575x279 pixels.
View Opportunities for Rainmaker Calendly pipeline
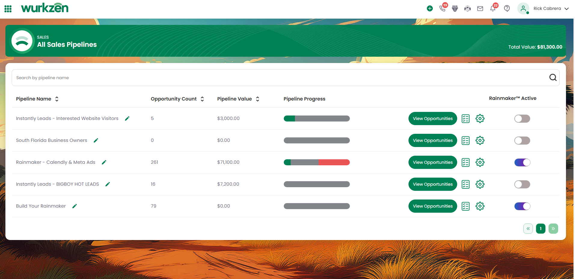[x=433, y=162]
